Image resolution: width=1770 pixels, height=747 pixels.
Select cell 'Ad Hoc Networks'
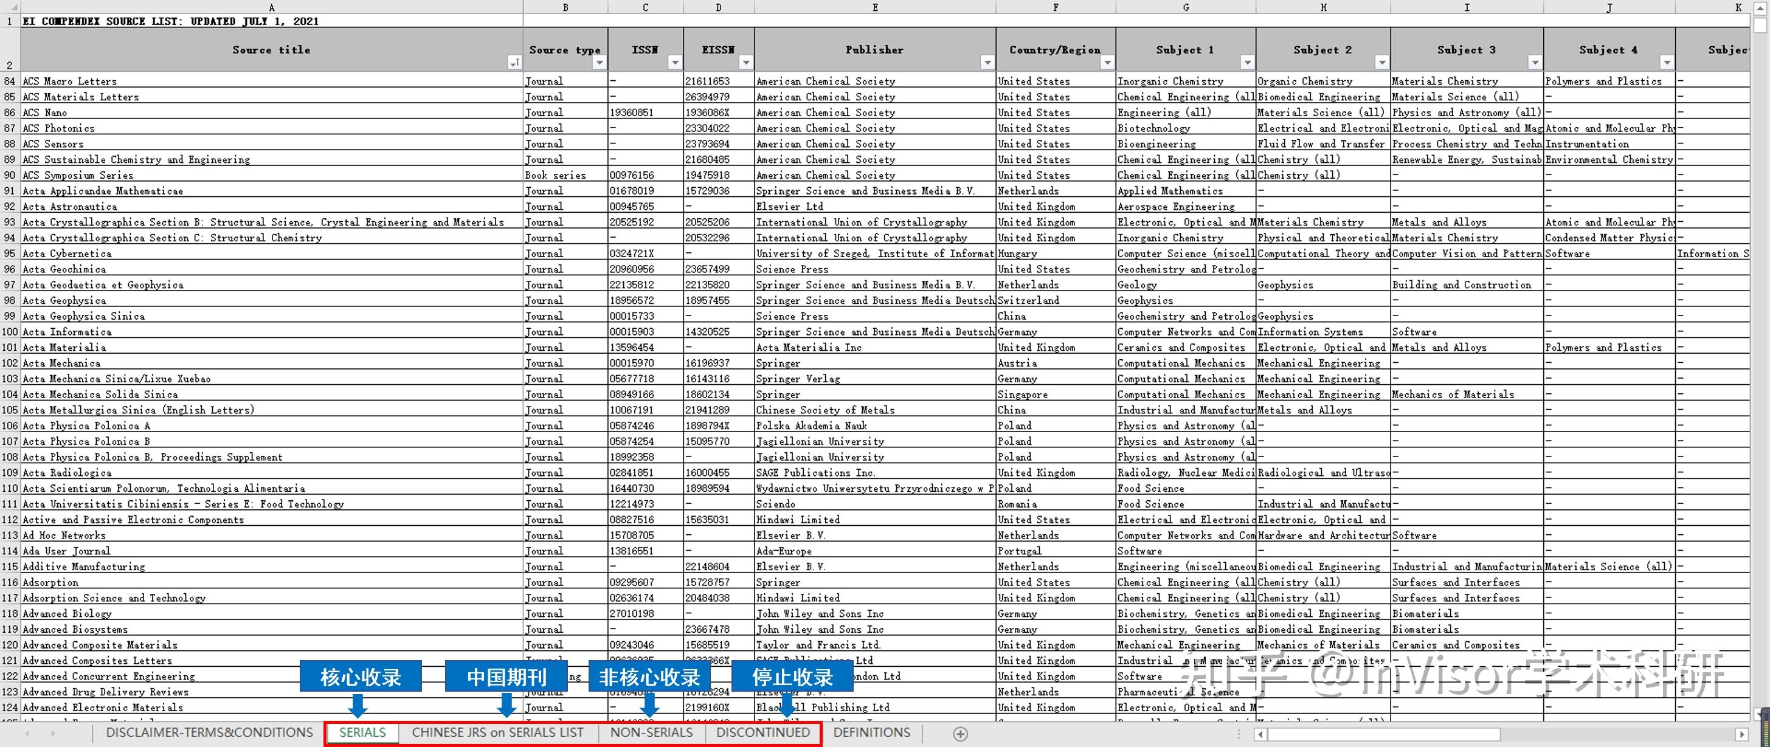click(271, 535)
